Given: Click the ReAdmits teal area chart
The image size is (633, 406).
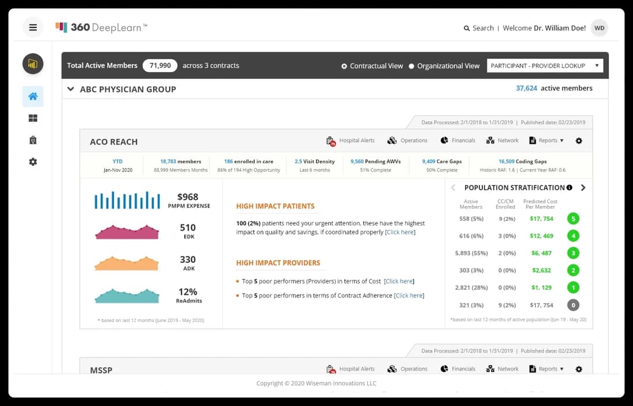Looking at the screenshot, I should [x=127, y=296].
